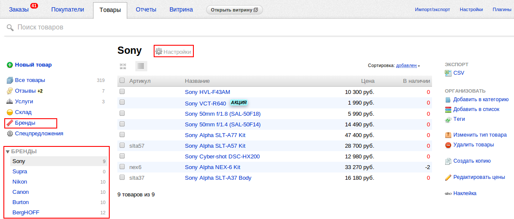Sort by the Цена column header

[x=368, y=81]
